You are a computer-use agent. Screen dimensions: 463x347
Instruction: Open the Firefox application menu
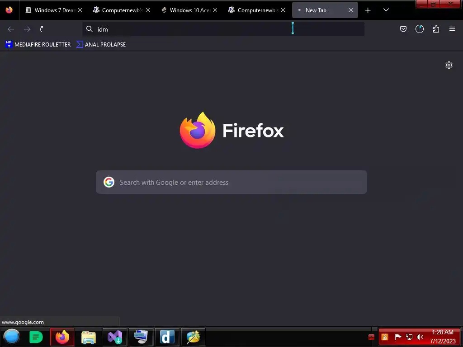pyautogui.click(x=452, y=29)
